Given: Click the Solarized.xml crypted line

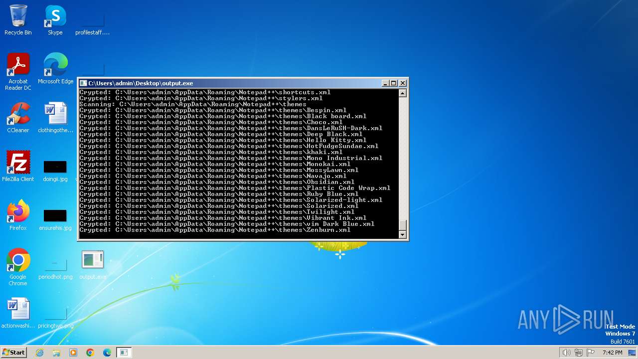Looking at the screenshot, I should pos(219,206).
